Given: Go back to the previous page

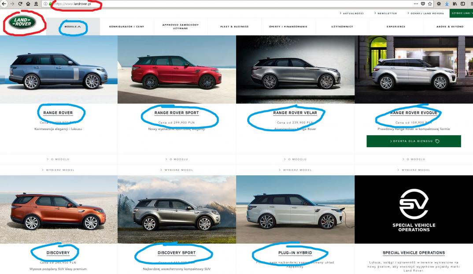Looking at the screenshot, I should (4, 4).
